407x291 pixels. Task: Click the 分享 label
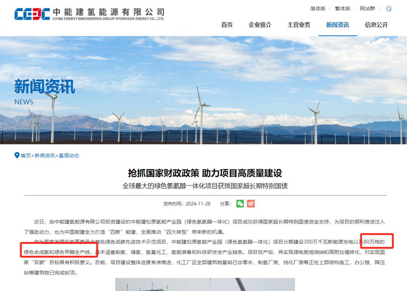225,204
